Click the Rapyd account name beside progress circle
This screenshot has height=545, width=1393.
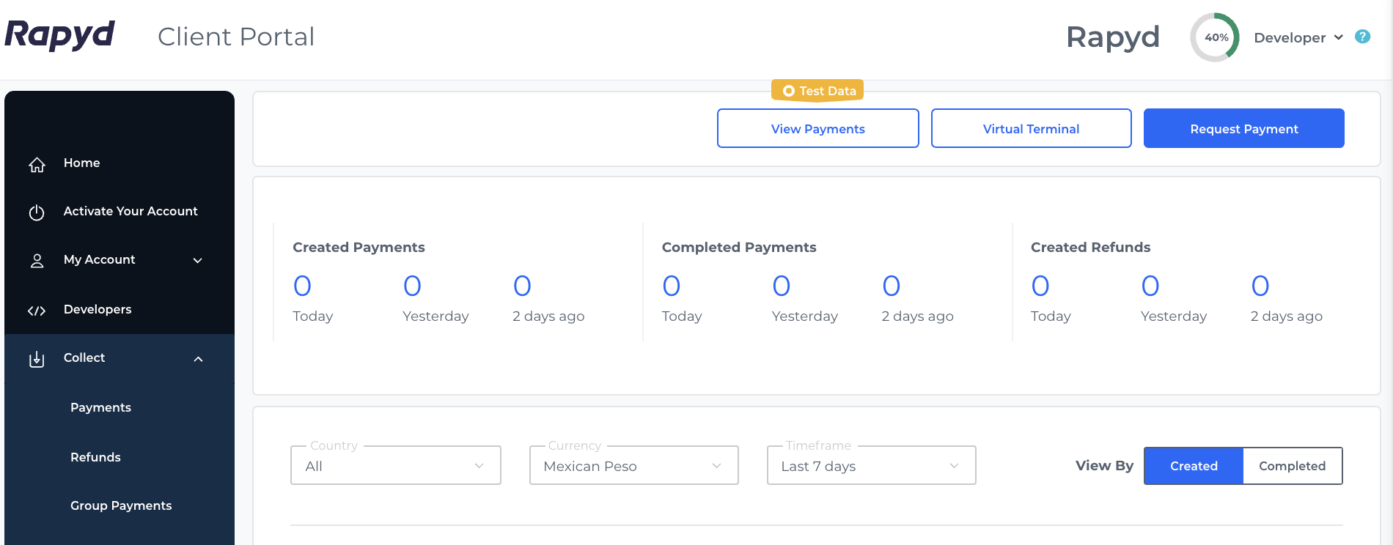pyautogui.click(x=1112, y=37)
